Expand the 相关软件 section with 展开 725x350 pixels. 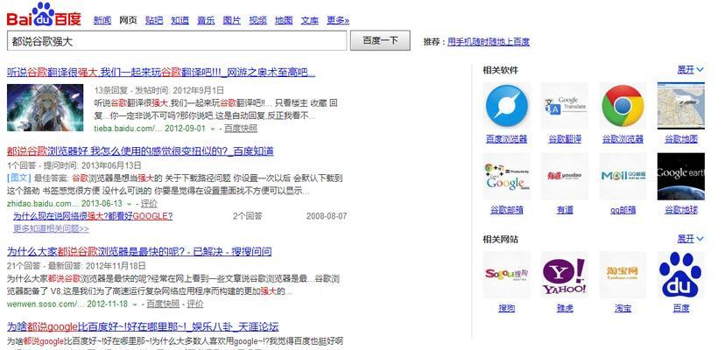(x=690, y=70)
